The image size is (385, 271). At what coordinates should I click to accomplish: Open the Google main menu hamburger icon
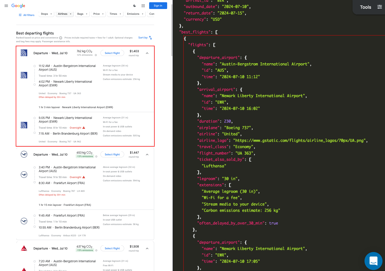tap(6, 6)
